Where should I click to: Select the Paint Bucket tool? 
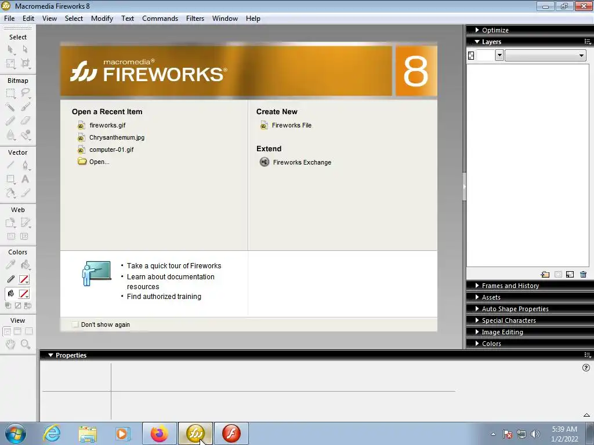coord(25,264)
